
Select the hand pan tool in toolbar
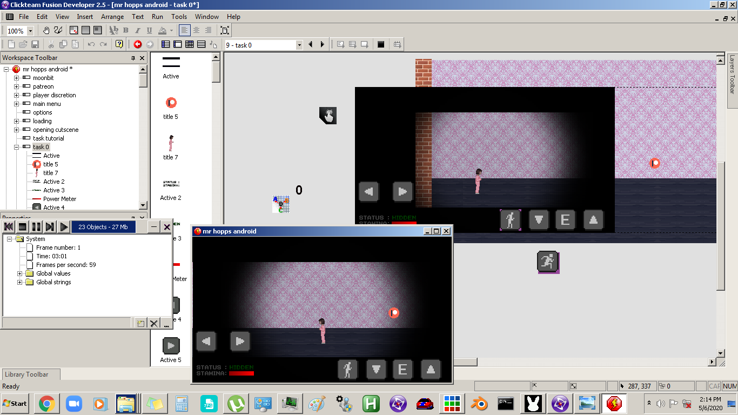(x=46, y=31)
